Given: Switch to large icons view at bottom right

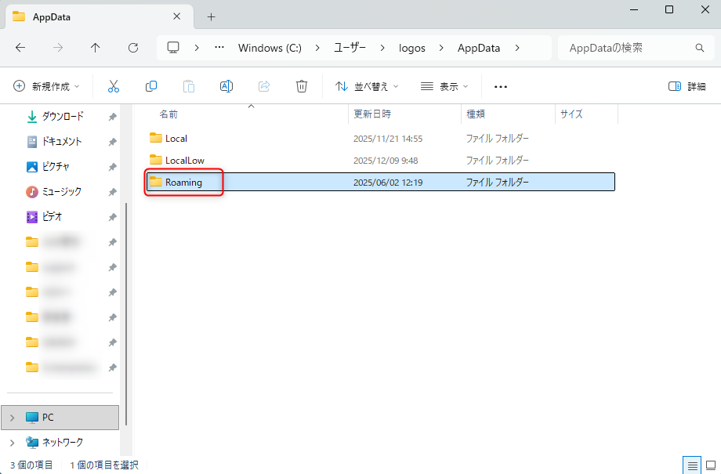Looking at the screenshot, I should coord(708,465).
